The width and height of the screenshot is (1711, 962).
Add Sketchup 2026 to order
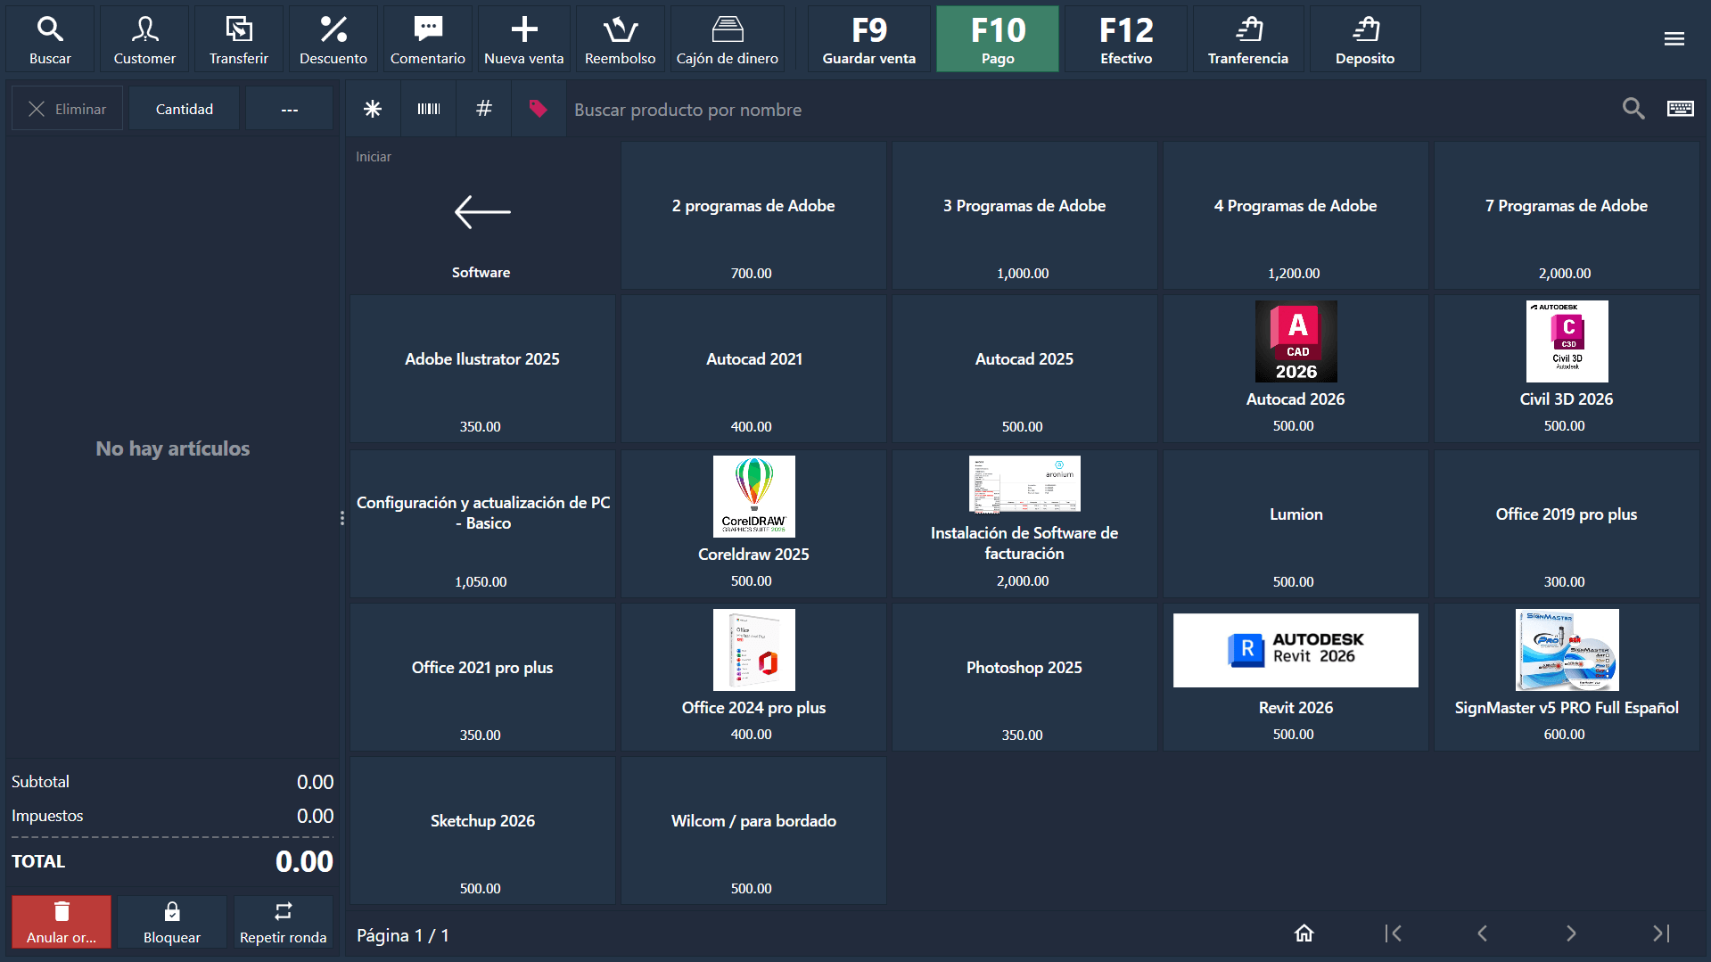tap(482, 831)
